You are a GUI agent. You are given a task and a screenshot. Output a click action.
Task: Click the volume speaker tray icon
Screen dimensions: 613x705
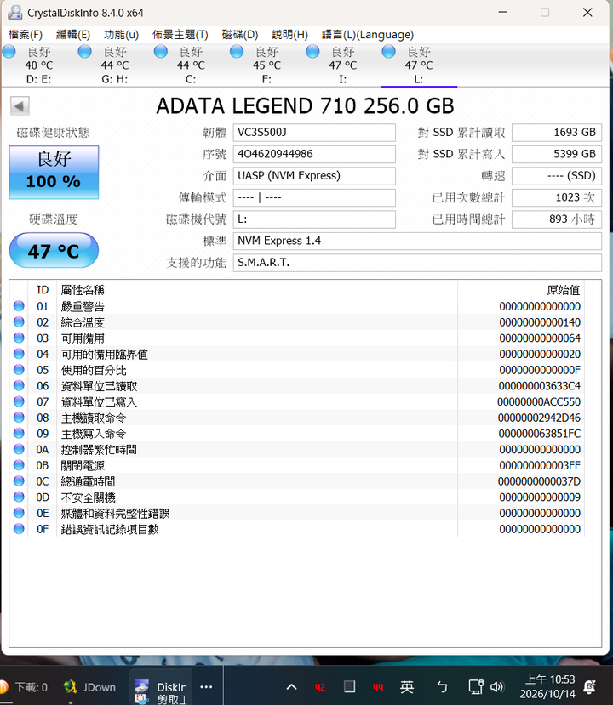tap(497, 686)
